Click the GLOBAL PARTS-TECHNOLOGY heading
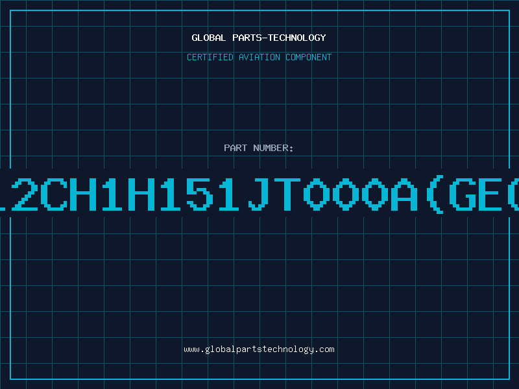 click(x=259, y=38)
